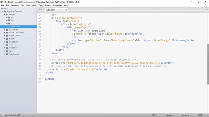Go to previous tab with left arrow
This screenshot has height=117, width=209.
39,10
